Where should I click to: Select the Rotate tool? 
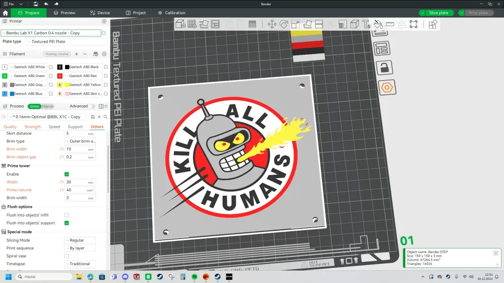tap(284, 24)
